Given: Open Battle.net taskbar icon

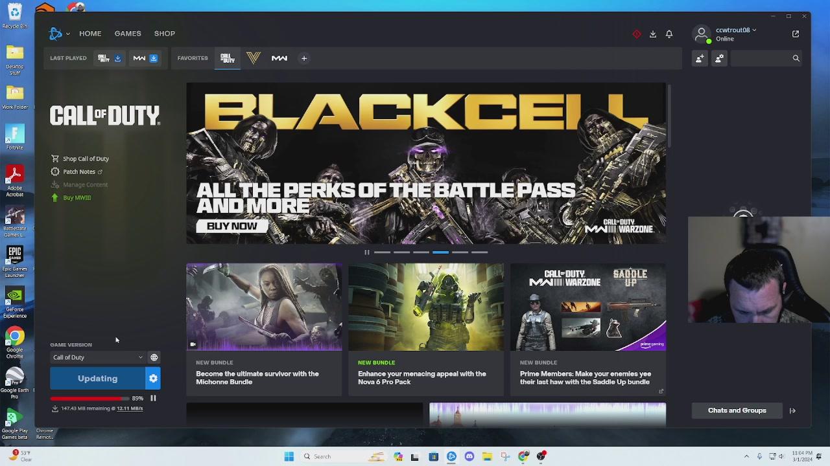Looking at the screenshot, I should [x=451, y=456].
